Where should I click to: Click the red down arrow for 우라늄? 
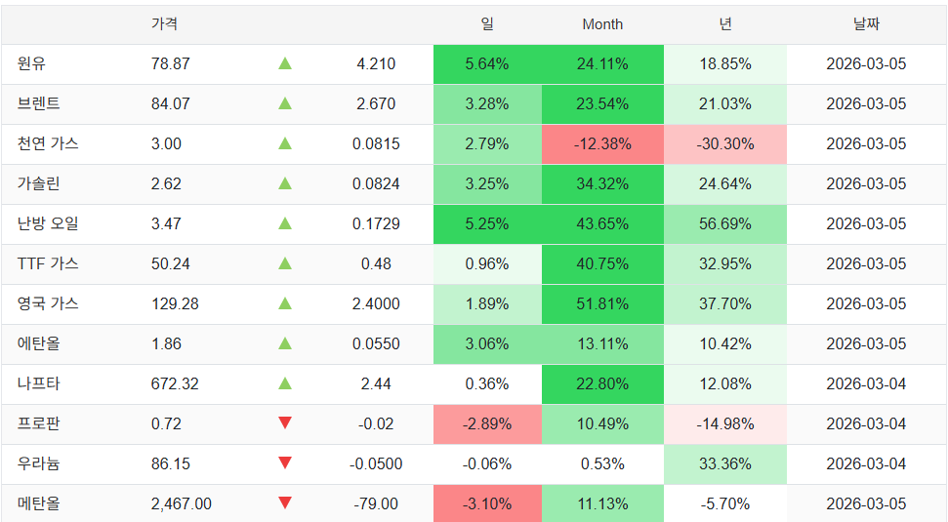[285, 463]
